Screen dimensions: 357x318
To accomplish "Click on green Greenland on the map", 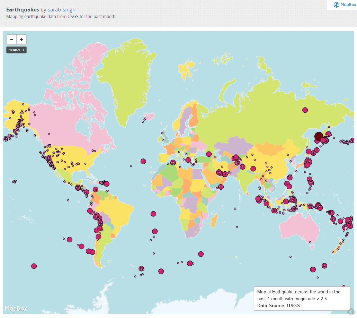I will click(x=128, y=80).
